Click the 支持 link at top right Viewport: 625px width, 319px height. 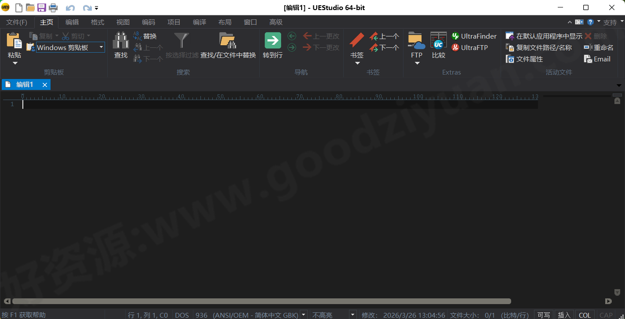[611, 22]
